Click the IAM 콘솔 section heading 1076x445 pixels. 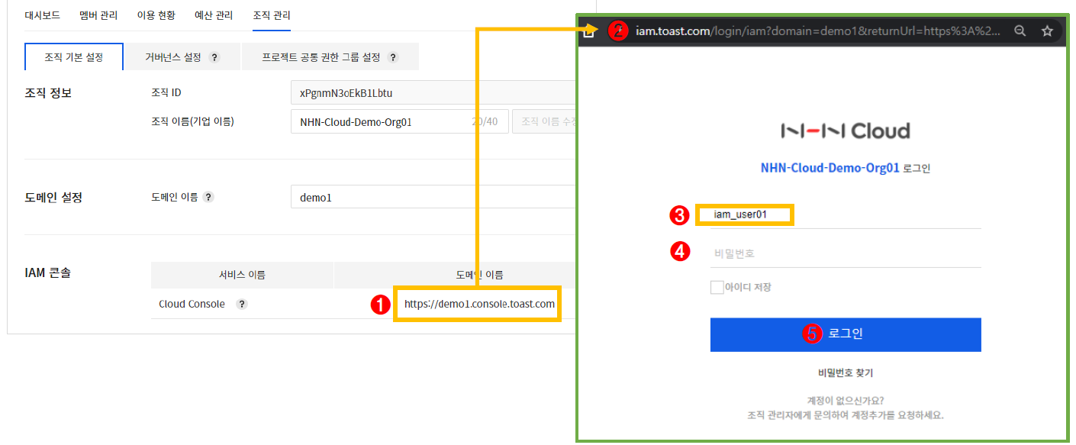(x=48, y=272)
